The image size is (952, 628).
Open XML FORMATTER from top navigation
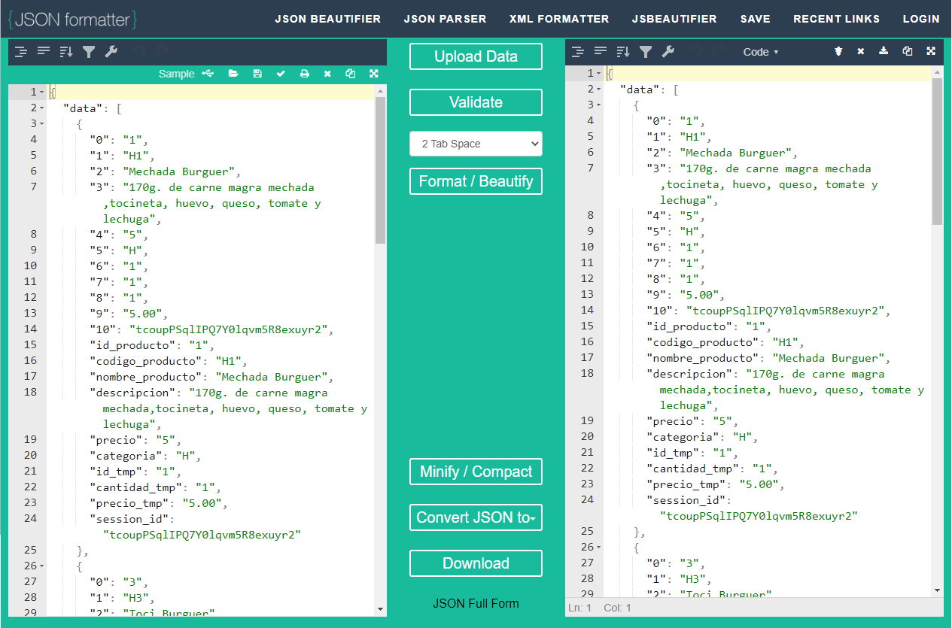[559, 19]
